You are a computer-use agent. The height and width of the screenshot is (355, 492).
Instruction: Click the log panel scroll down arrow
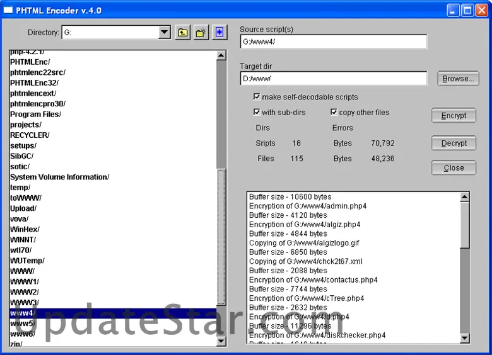point(465,339)
